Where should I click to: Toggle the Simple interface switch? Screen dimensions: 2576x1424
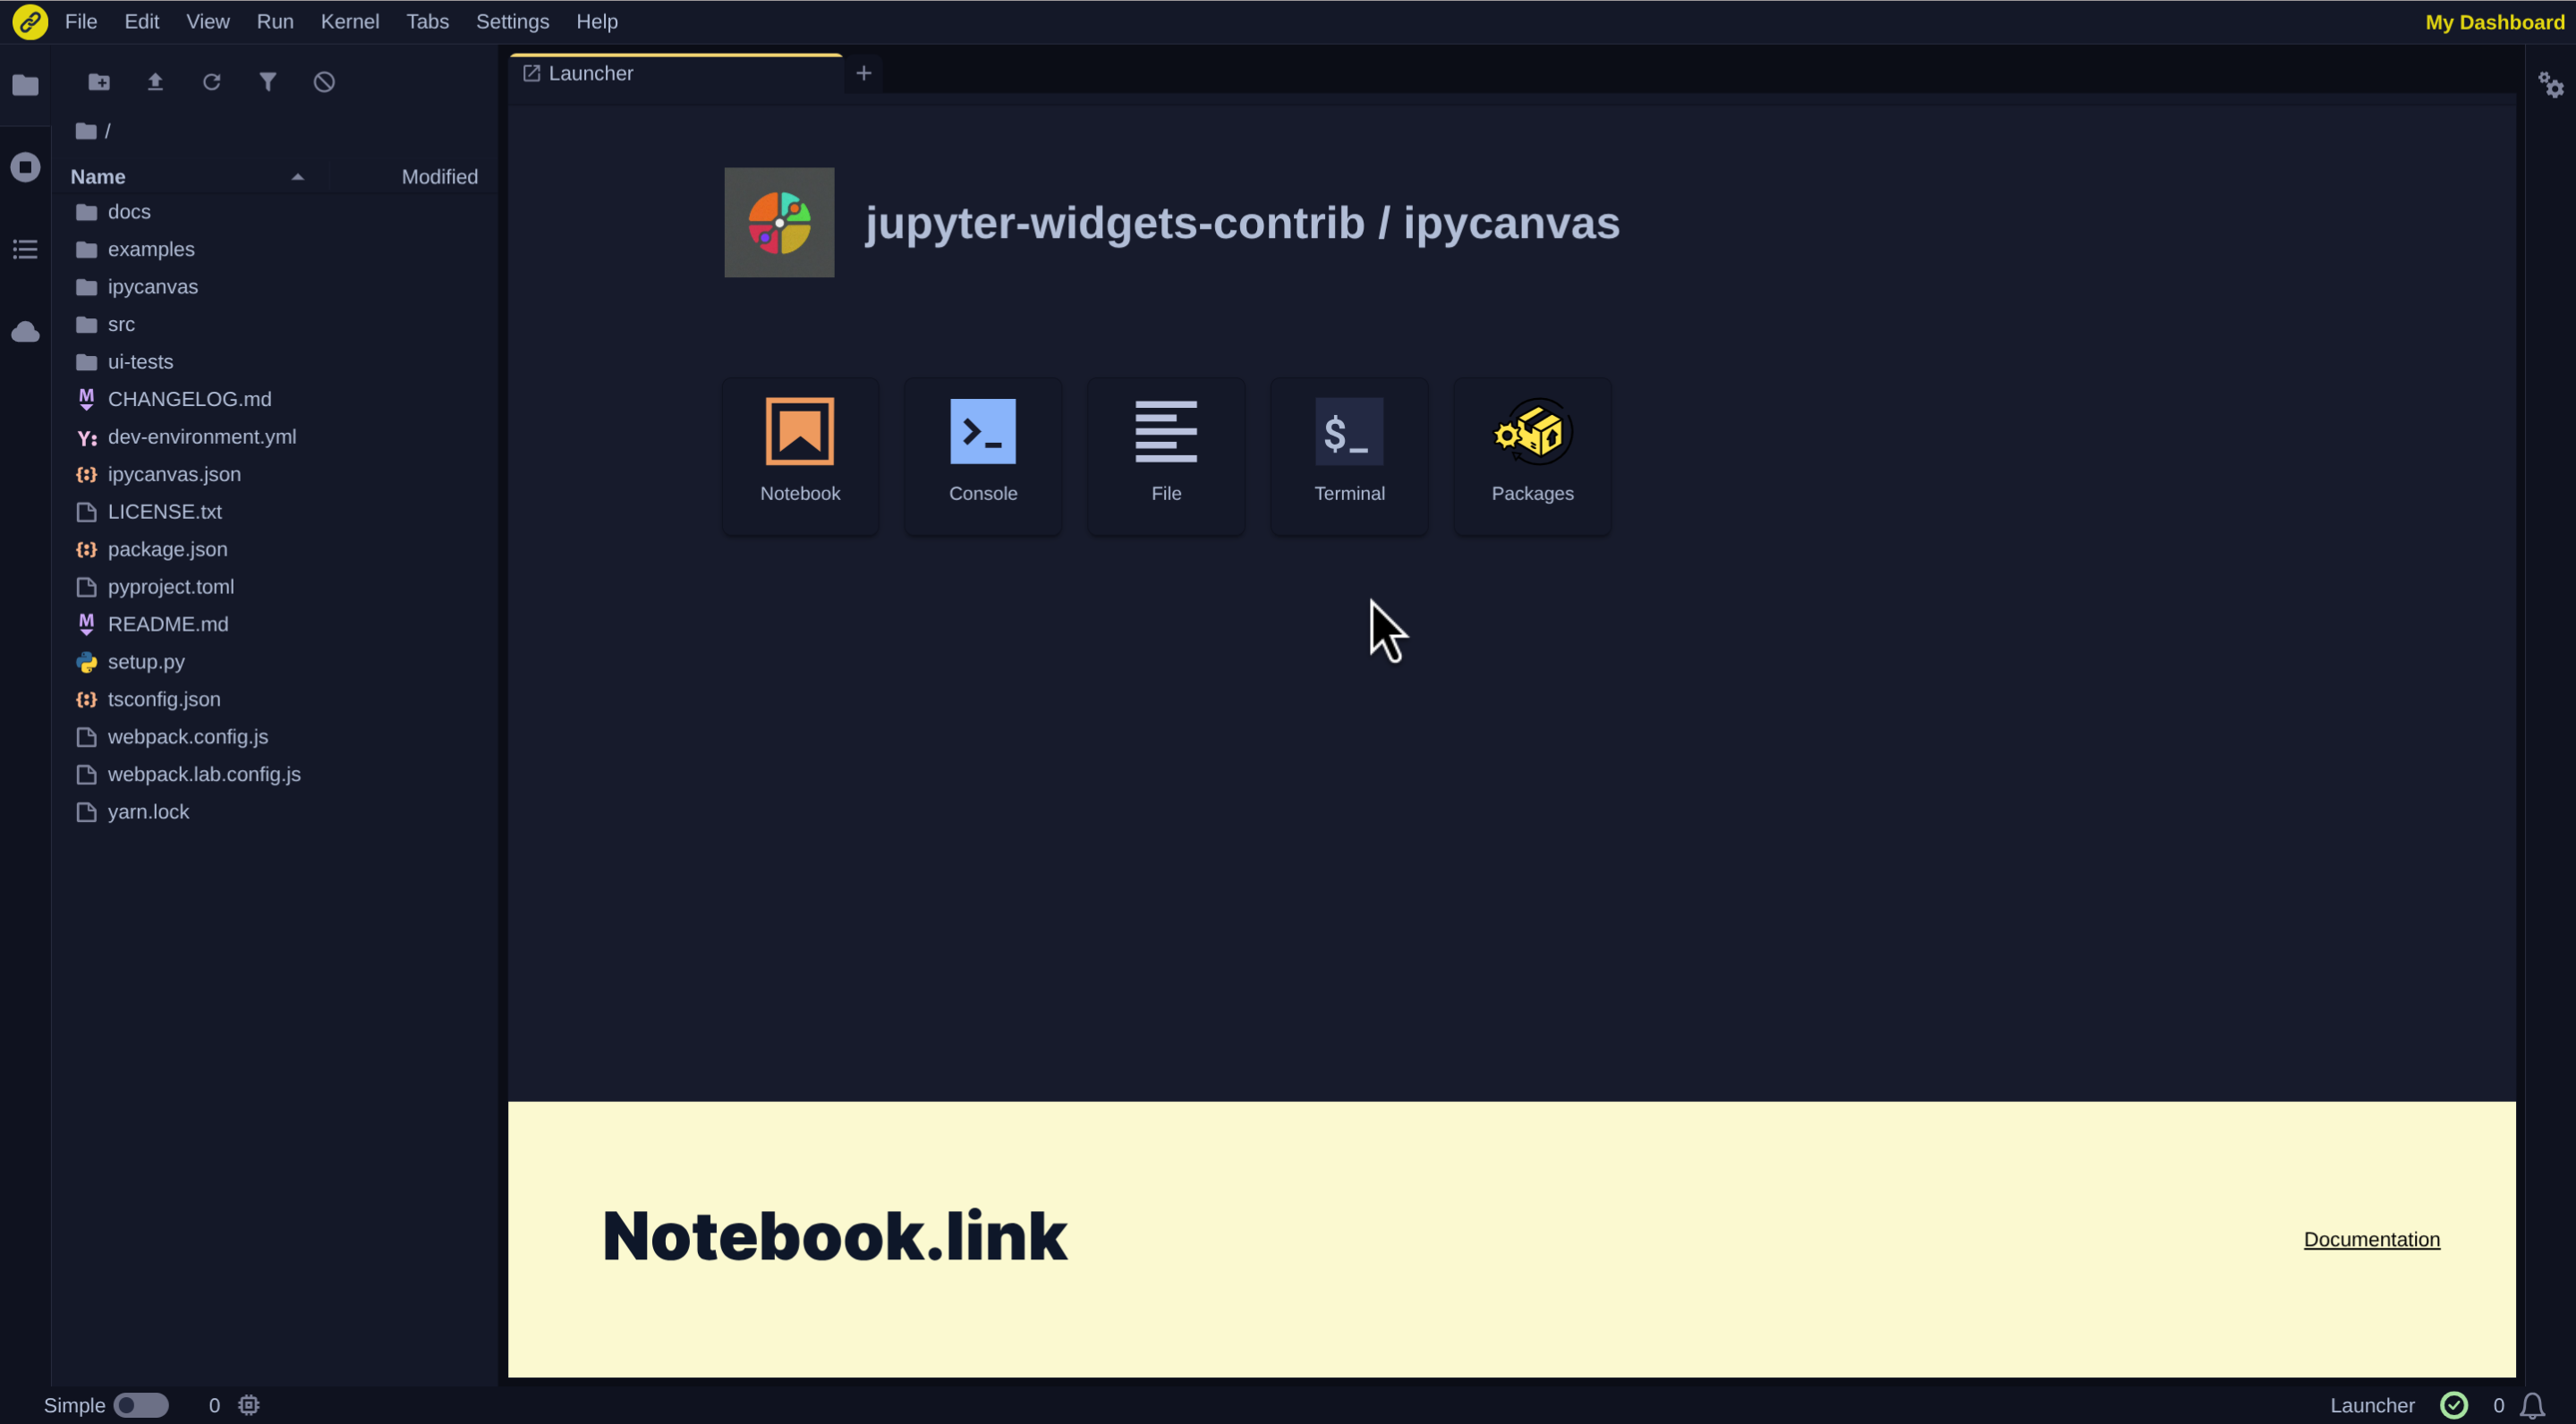[x=141, y=1405]
